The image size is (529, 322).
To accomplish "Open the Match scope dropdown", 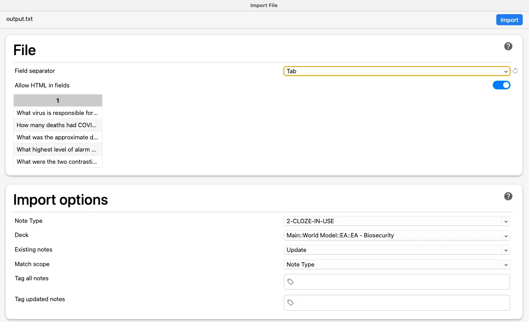I will tap(397, 265).
